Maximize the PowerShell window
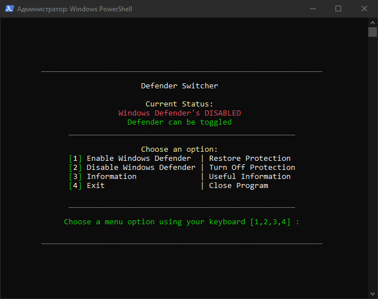Image resolution: width=378 pixels, height=299 pixels. click(x=338, y=8)
